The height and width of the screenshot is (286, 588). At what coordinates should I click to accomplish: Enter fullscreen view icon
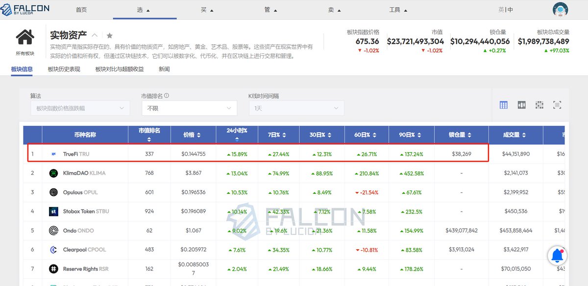(557, 105)
